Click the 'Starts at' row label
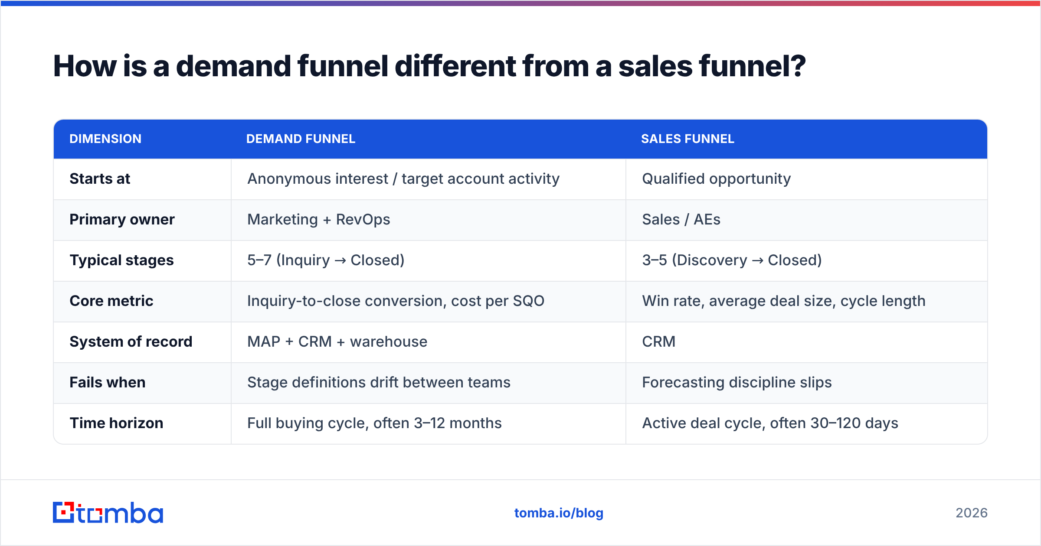1041x546 pixels. (100, 179)
